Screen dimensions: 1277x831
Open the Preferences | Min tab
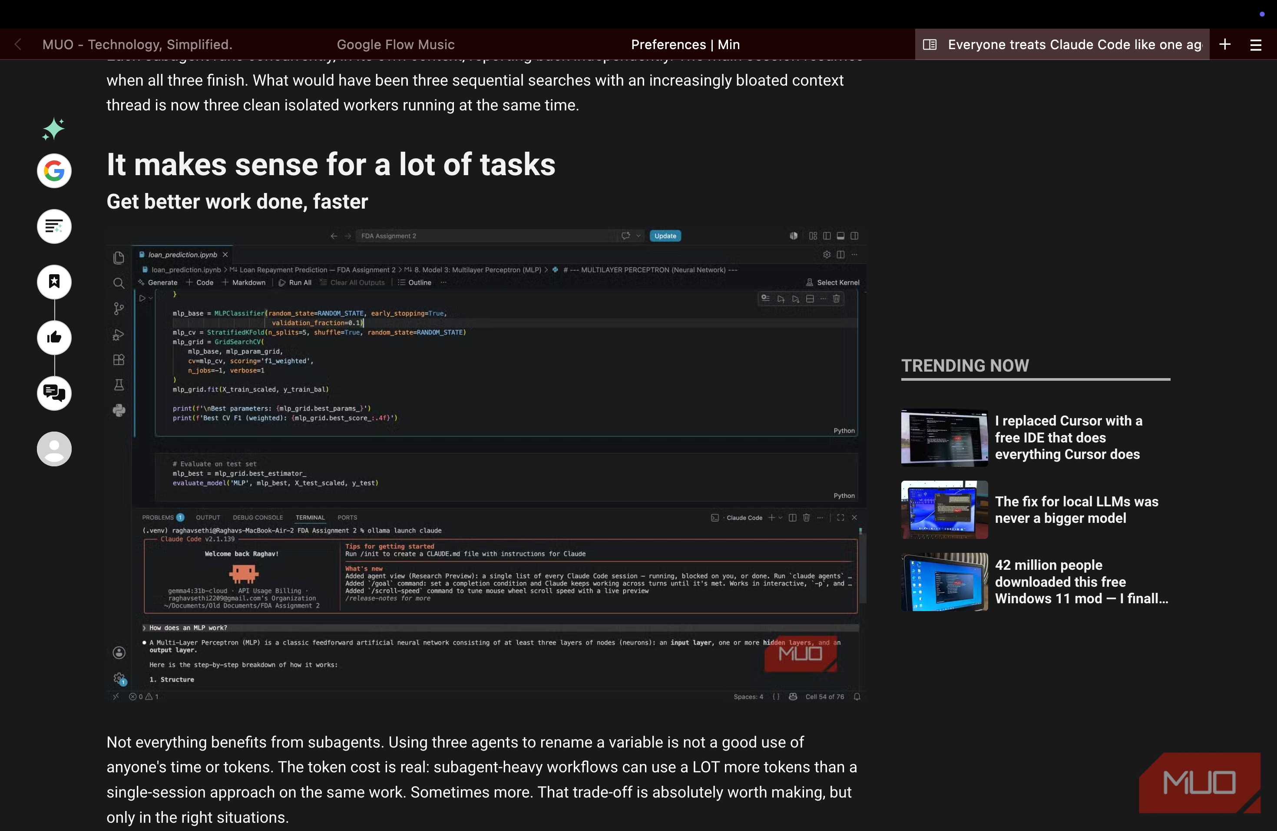click(685, 45)
